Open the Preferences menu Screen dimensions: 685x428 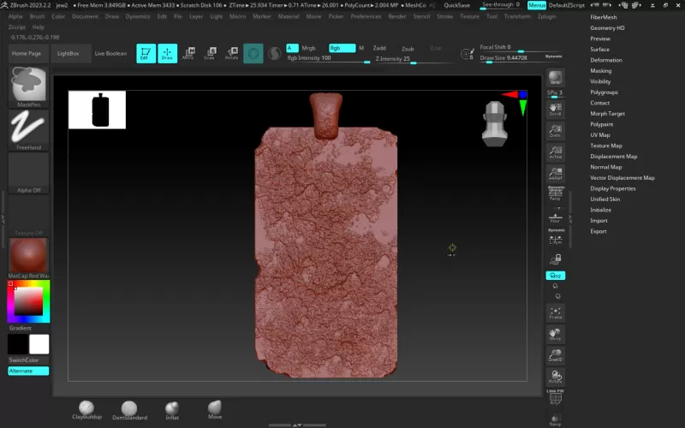366,16
